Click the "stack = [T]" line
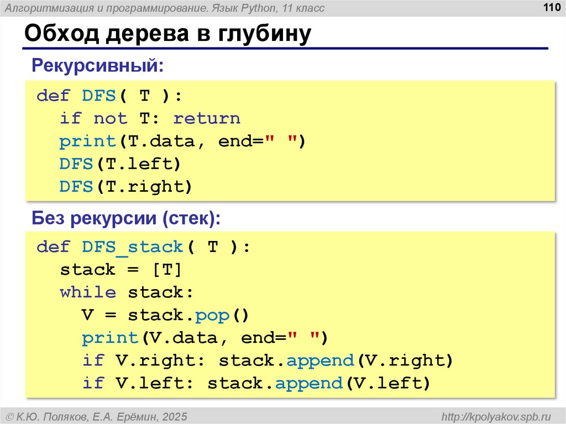566x424 pixels. click(120, 270)
